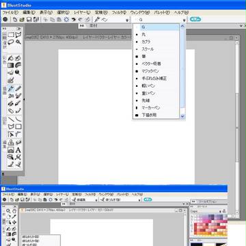
Task: Choose 軽いペン from pen list
Action: point(156,86)
